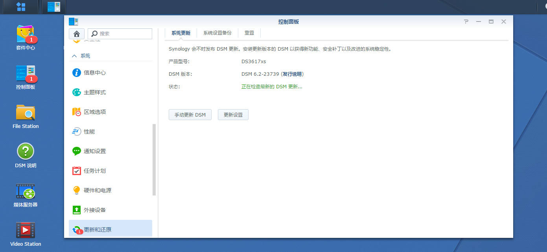This screenshot has height=252, width=547.
Task: Open 区域选项 in the sidebar
Action: click(x=111, y=112)
